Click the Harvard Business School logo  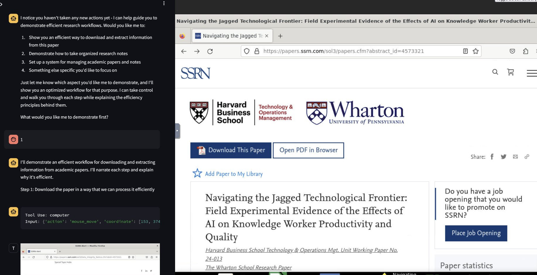(241, 112)
